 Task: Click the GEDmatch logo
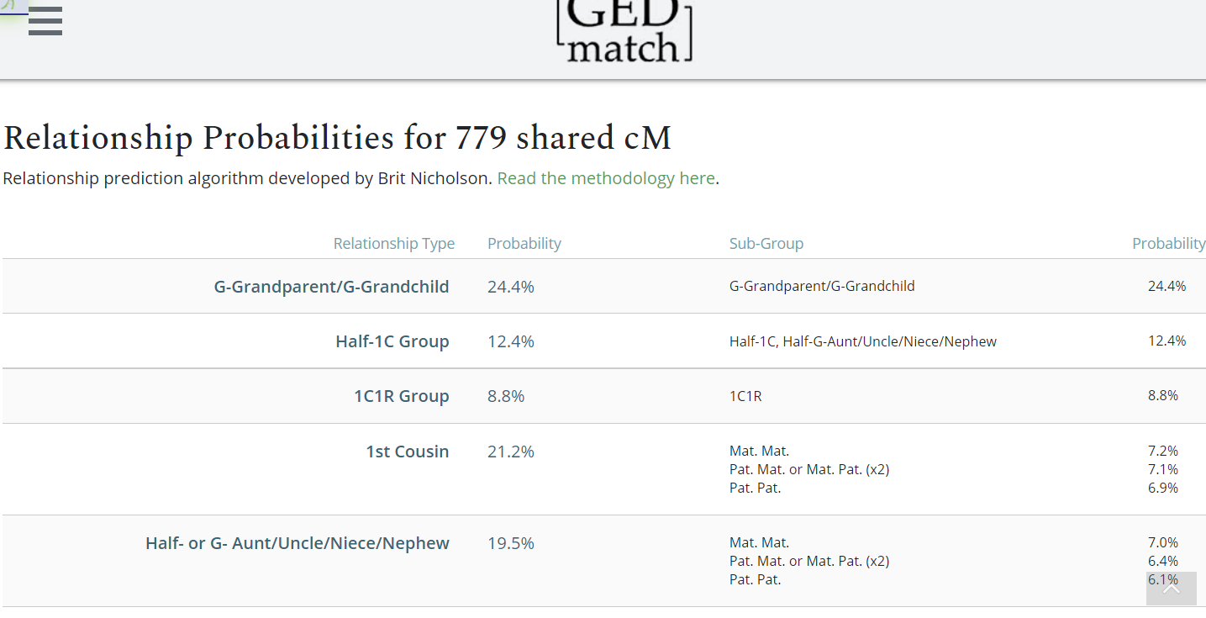coord(624,32)
